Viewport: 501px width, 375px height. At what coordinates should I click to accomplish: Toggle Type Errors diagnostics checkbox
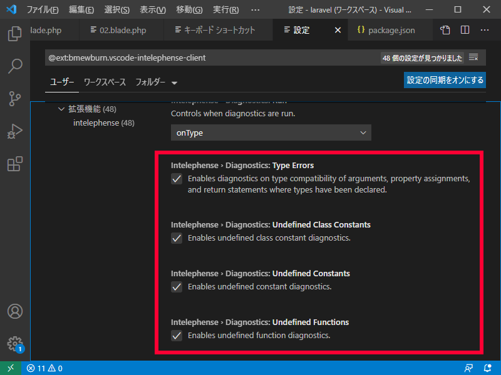tap(177, 179)
